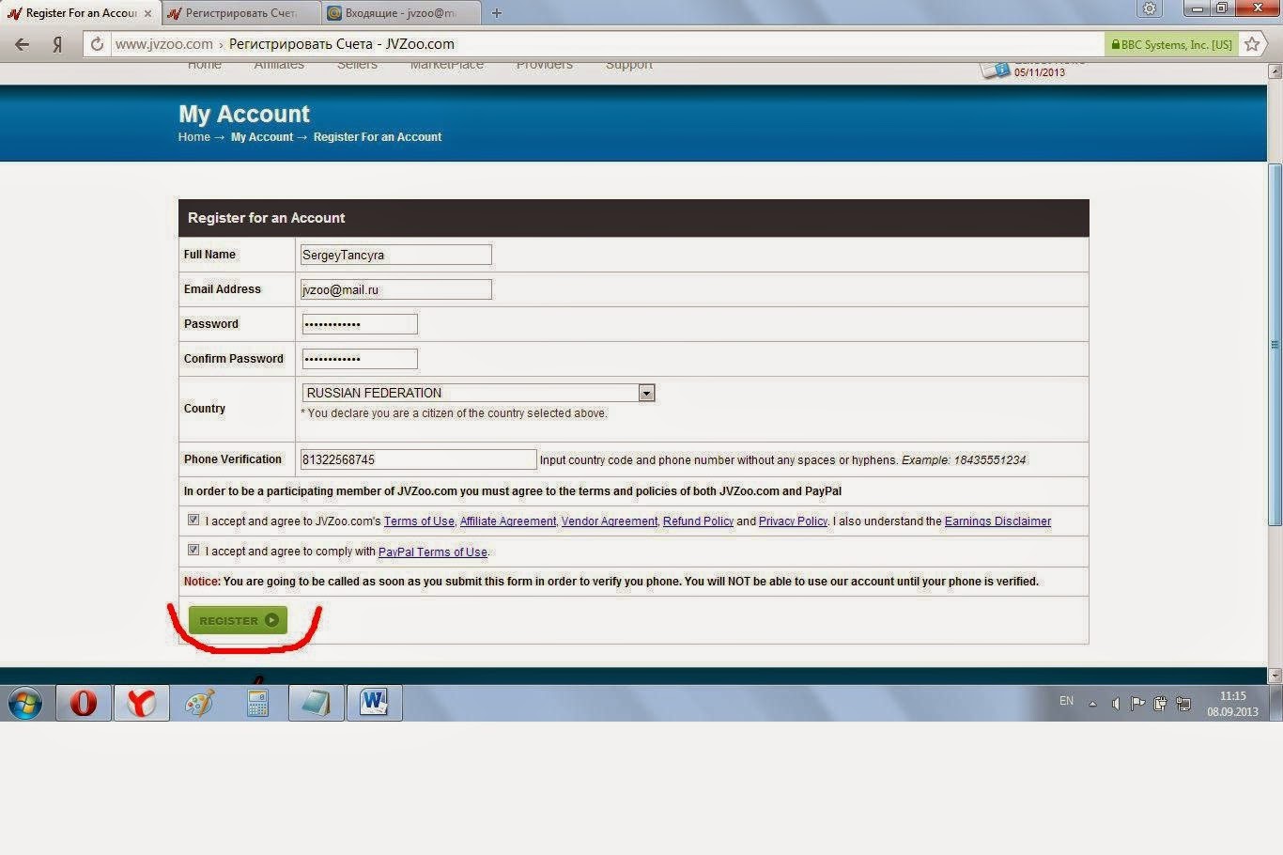Open Opera from the taskbar
Viewport: 1283px width, 855px height.
click(x=84, y=703)
